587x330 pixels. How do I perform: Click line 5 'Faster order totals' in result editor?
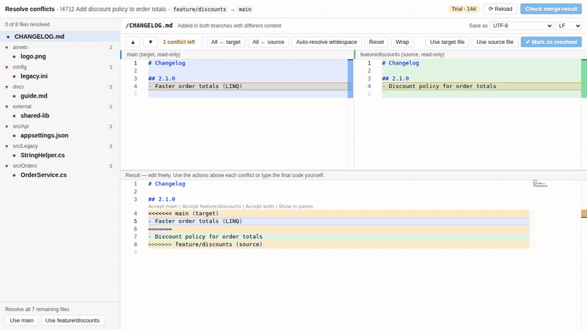click(x=338, y=221)
